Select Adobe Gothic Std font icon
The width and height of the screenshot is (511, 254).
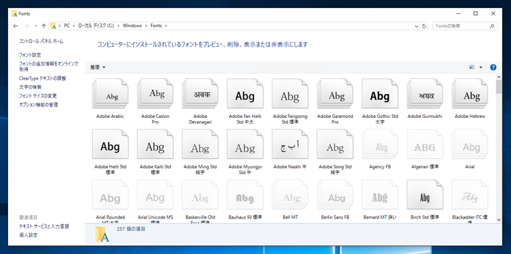tap(380, 94)
